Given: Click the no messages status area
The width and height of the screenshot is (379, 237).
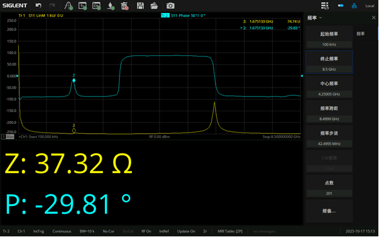Looking at the screenshot, I should click(x=264, y=231).
